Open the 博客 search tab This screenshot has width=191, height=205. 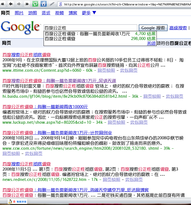coord(73,13)
